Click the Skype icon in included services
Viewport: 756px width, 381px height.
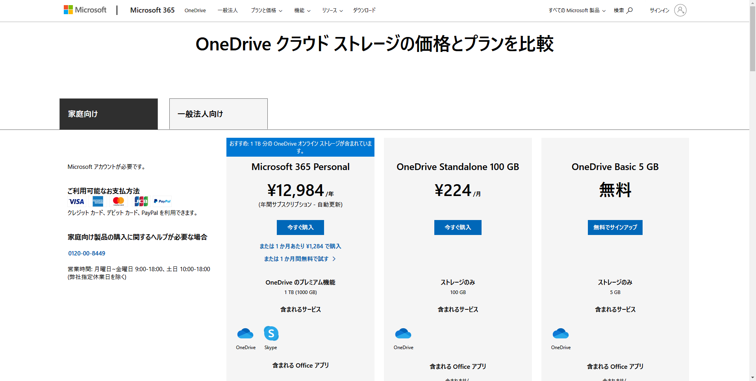(x=271, y=333)
